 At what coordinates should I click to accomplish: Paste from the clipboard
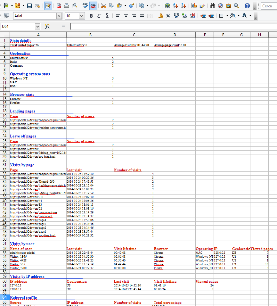119,6
